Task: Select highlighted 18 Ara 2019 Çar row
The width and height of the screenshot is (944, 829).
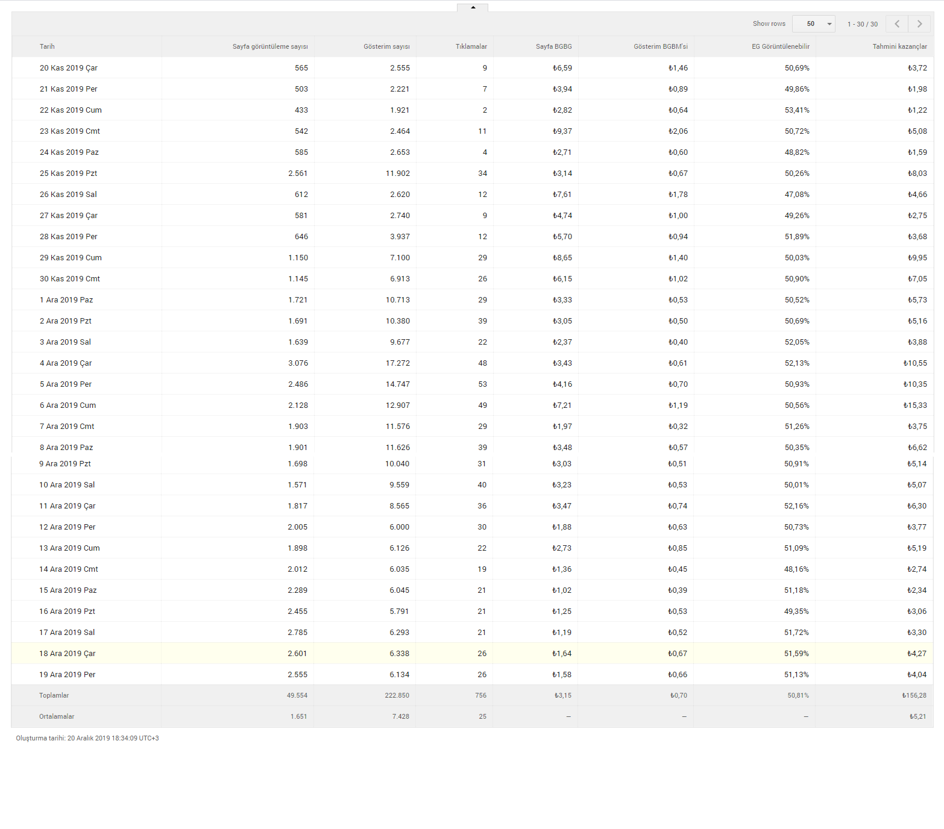Action: [x=473, y=653]
